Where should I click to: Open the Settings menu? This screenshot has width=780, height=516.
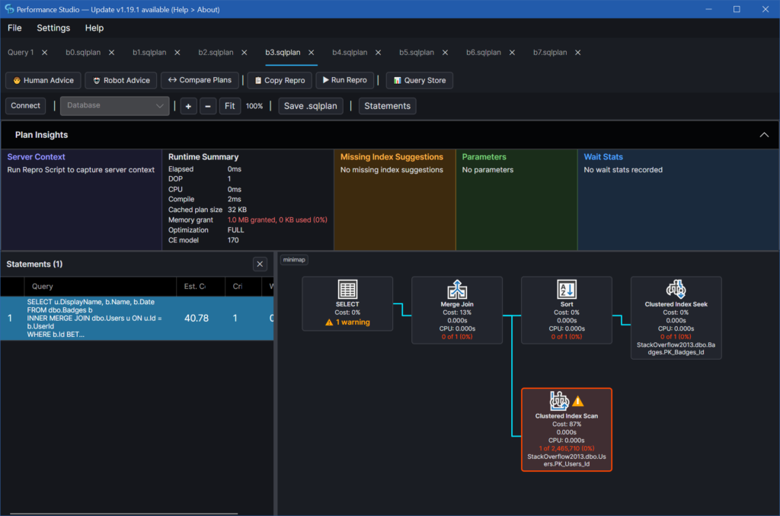53,28
